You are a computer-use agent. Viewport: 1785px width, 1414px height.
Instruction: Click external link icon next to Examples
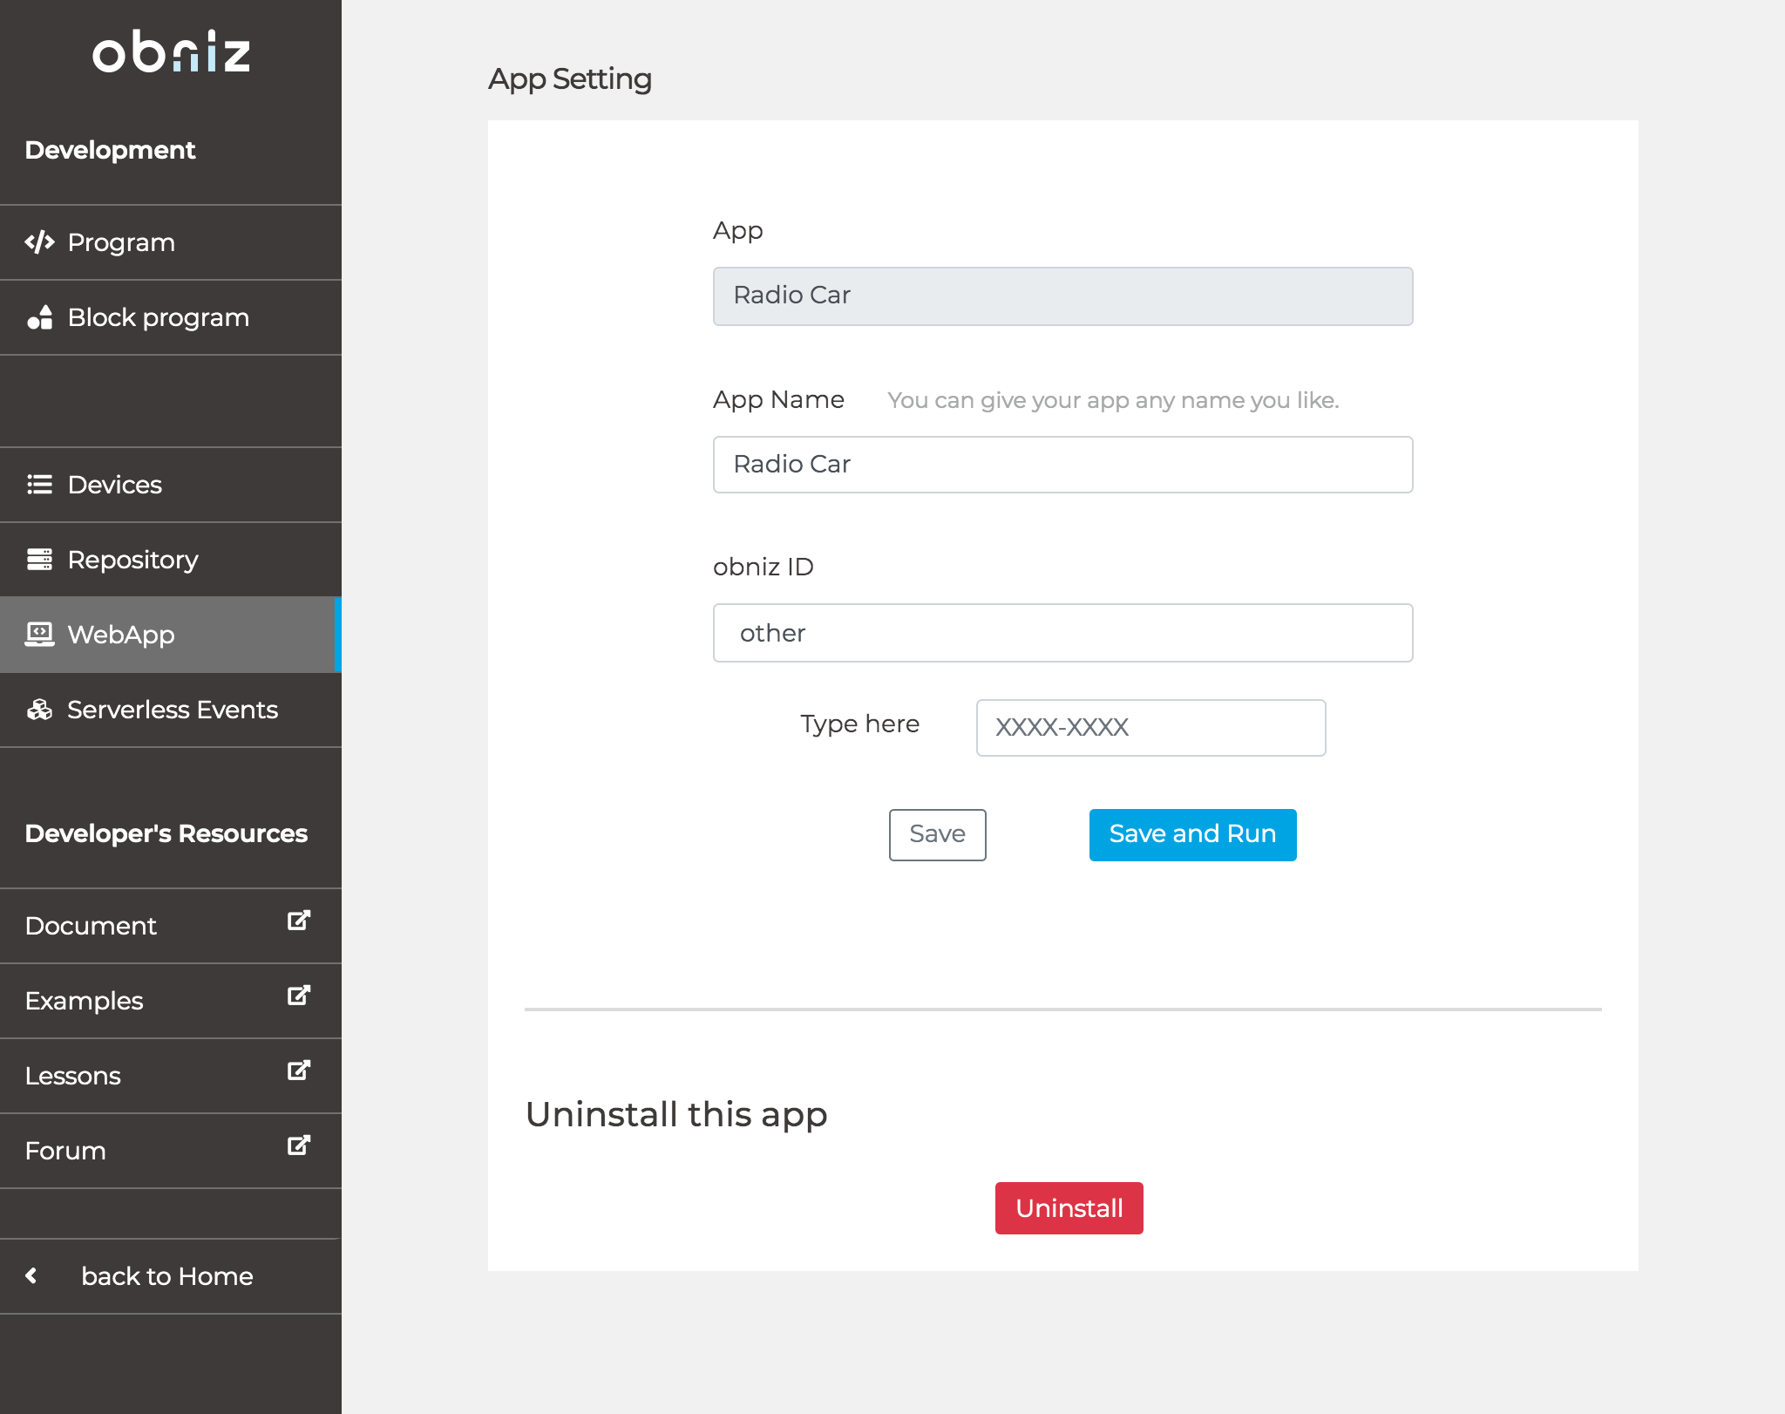tap(299, 996)
